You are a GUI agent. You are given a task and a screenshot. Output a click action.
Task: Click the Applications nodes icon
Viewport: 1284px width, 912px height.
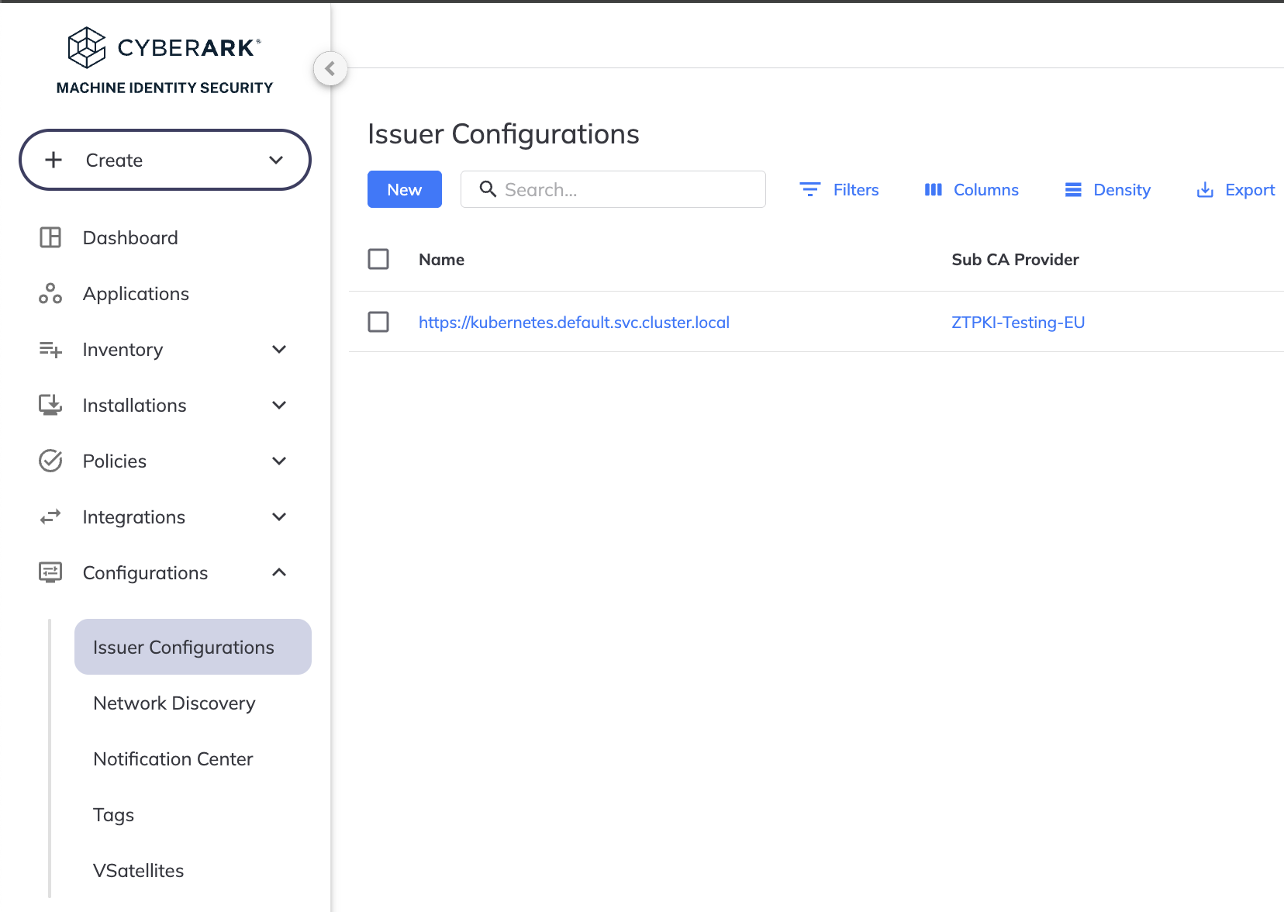(x=50, y=293)
